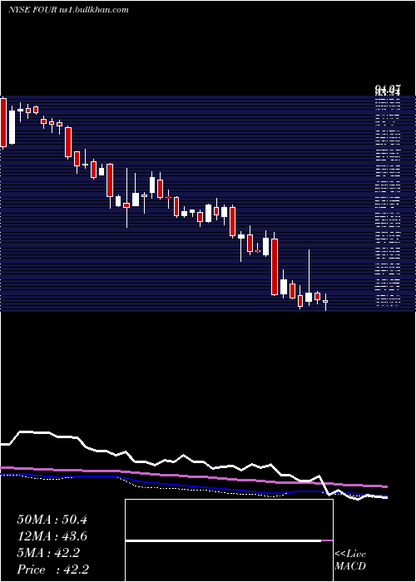Screen dimensions: 416x582
Task: Select the purple 50MA moving average line
Action: pos(193,476)
